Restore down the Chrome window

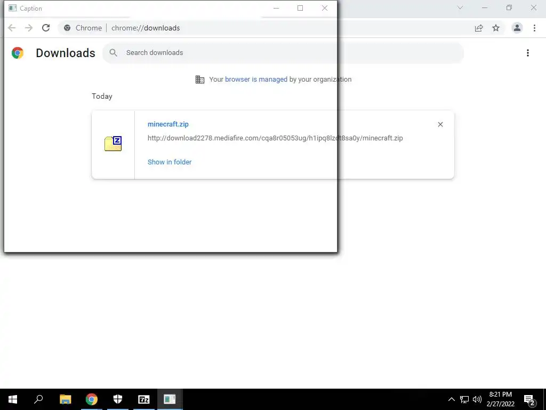[x=509, y=7]
